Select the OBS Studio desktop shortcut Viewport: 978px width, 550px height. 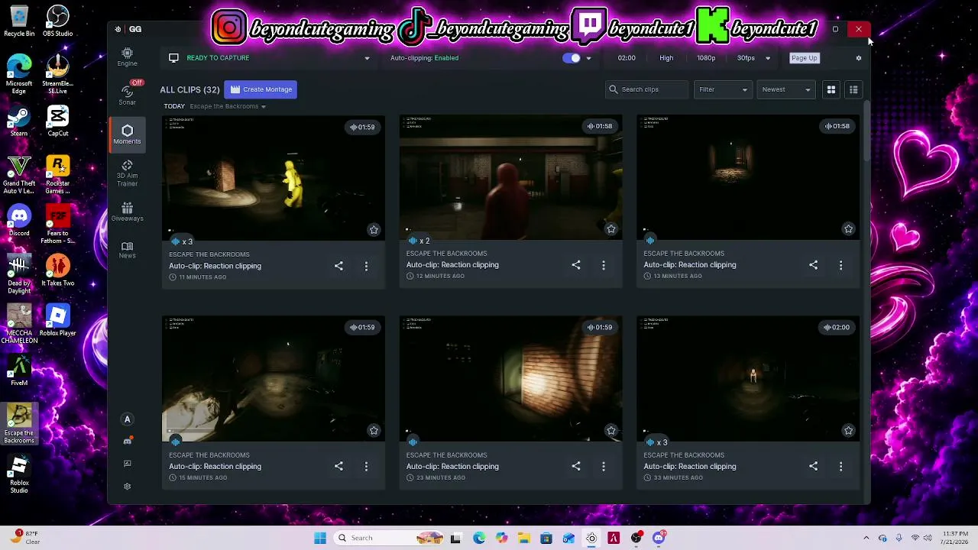pos(57,21)
